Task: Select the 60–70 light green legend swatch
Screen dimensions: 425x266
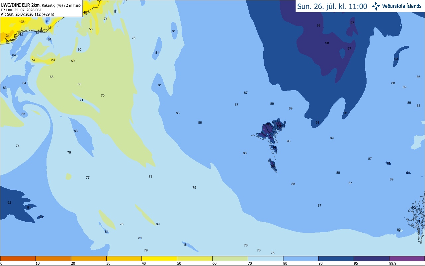Action: (230, 258)
